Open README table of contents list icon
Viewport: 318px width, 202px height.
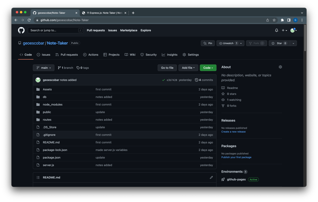[38, 177]
